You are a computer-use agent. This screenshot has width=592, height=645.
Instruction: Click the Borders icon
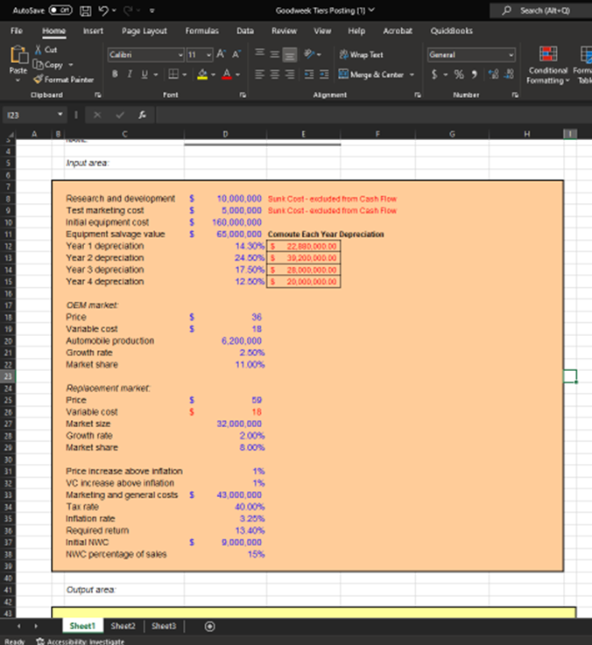(x=173, y=74)
